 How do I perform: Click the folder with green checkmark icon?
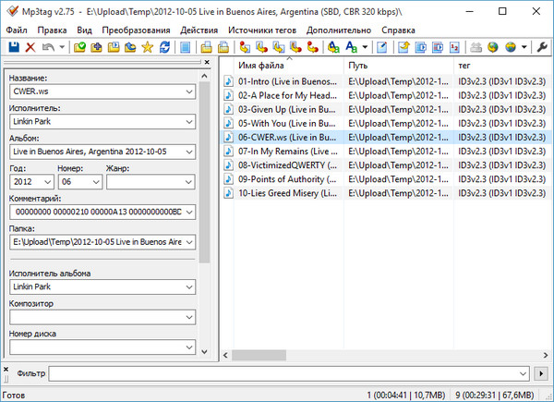[80, 46]
